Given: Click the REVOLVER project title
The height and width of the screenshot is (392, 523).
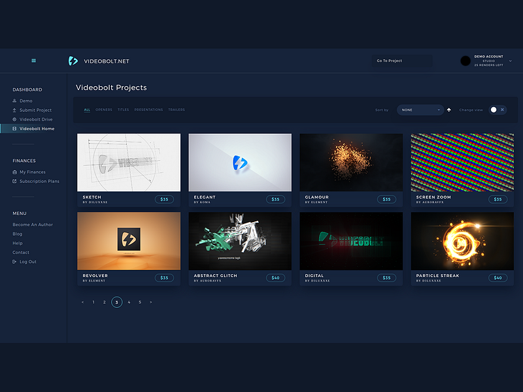Looking at the screenshot, I should (x=95, y=276).
